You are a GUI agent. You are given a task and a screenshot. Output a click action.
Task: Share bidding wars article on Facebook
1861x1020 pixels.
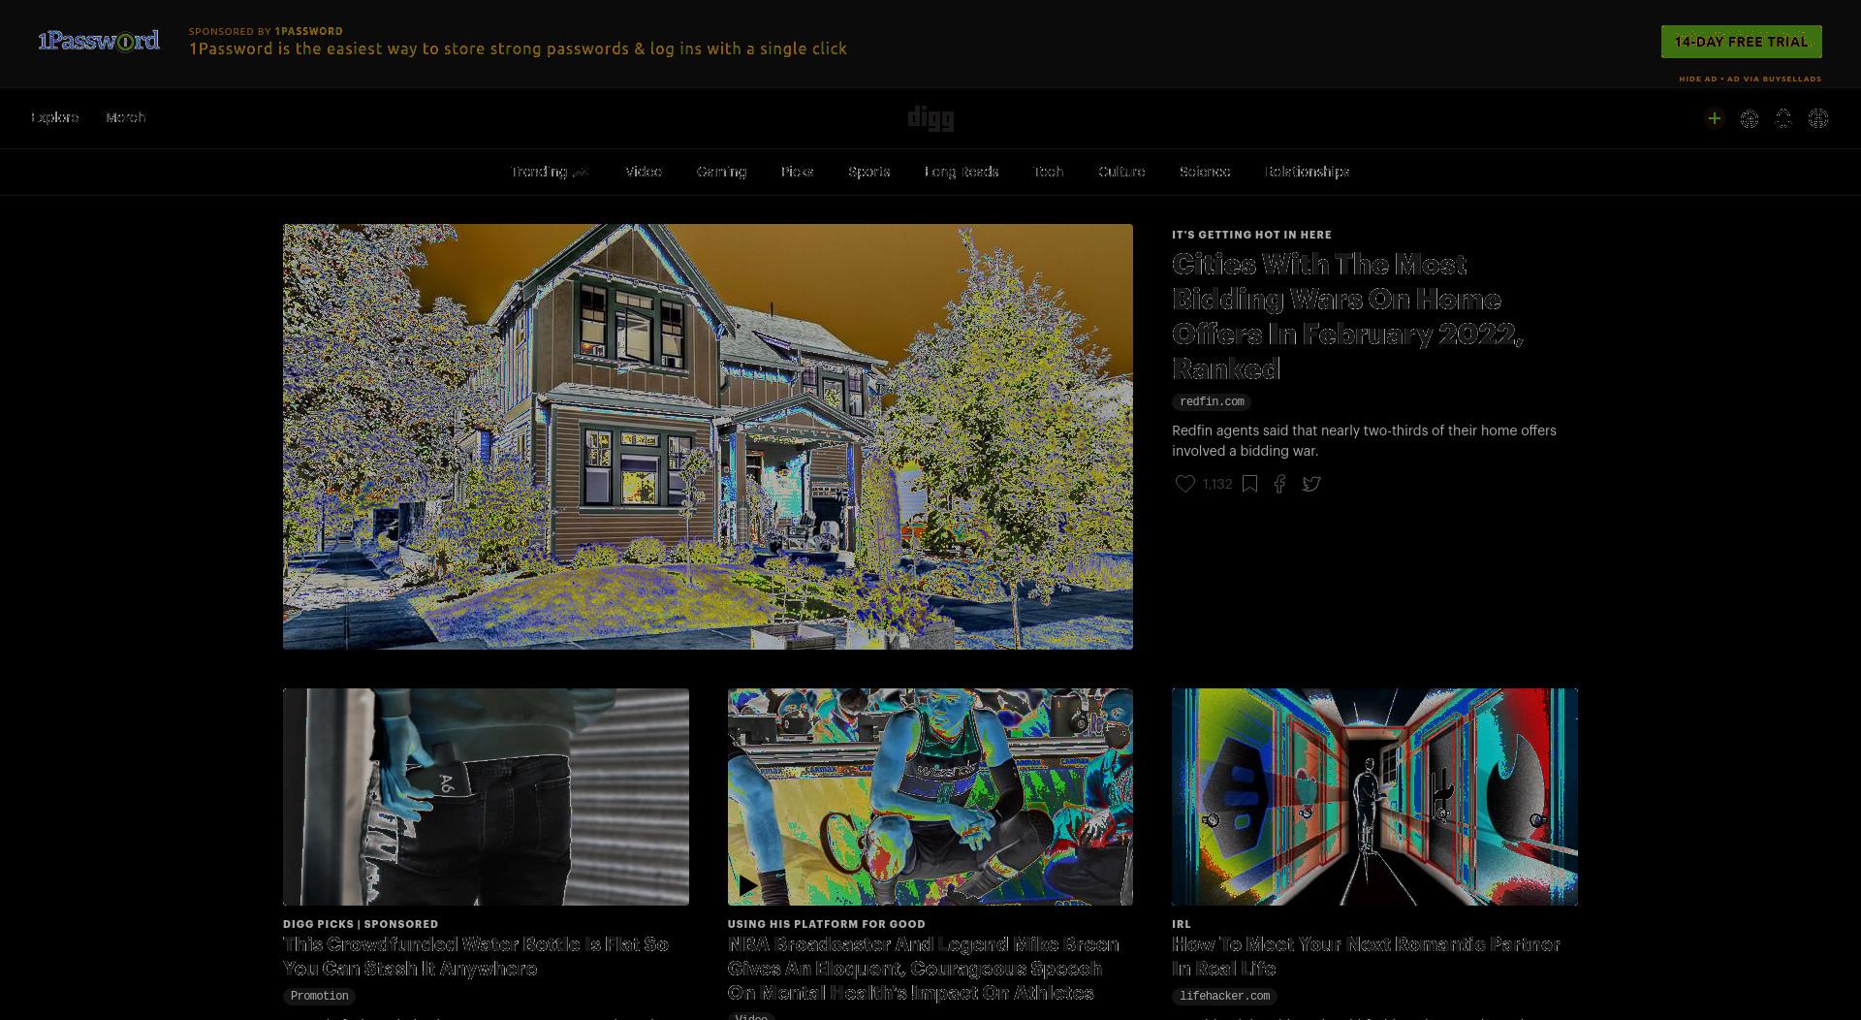tap(1279, 484)
